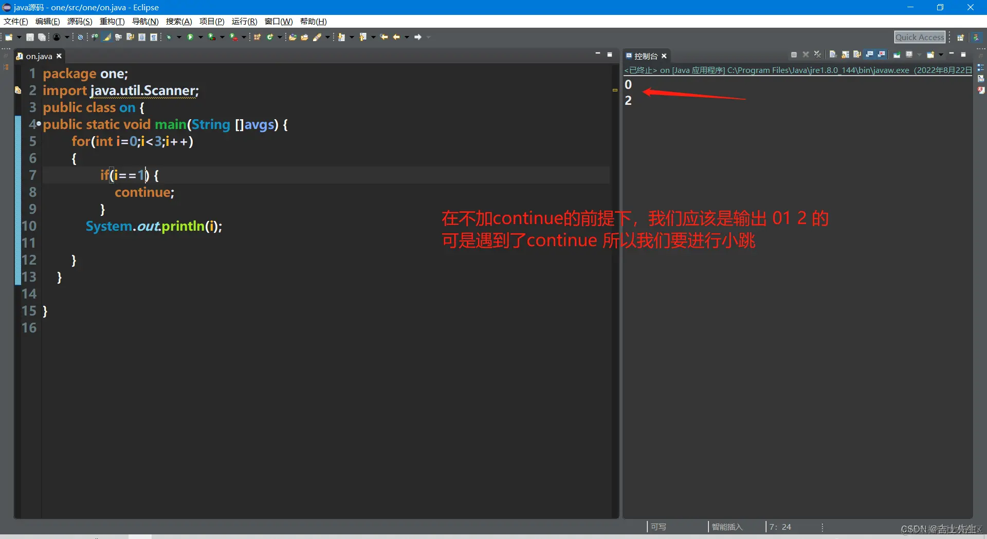Screen dimensions: 987x539
Task: Toggle Show Whitespace Characters button
Action: [x=153, y=37]
